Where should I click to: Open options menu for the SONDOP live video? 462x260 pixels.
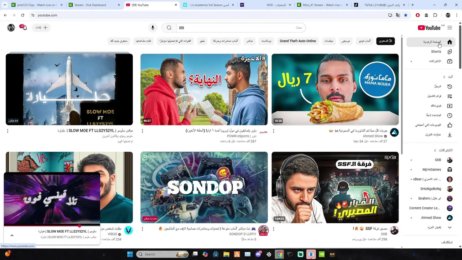142,229
